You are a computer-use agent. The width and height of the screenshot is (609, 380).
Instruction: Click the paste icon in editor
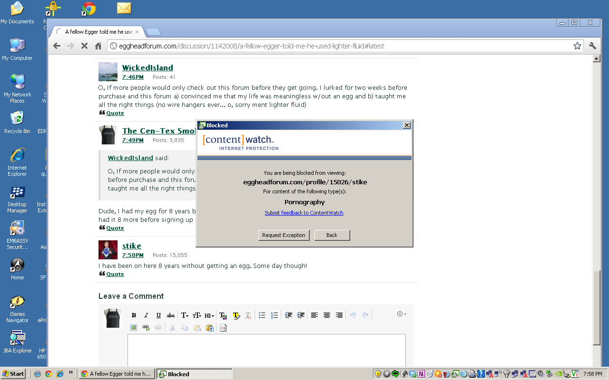coord(197,328)
